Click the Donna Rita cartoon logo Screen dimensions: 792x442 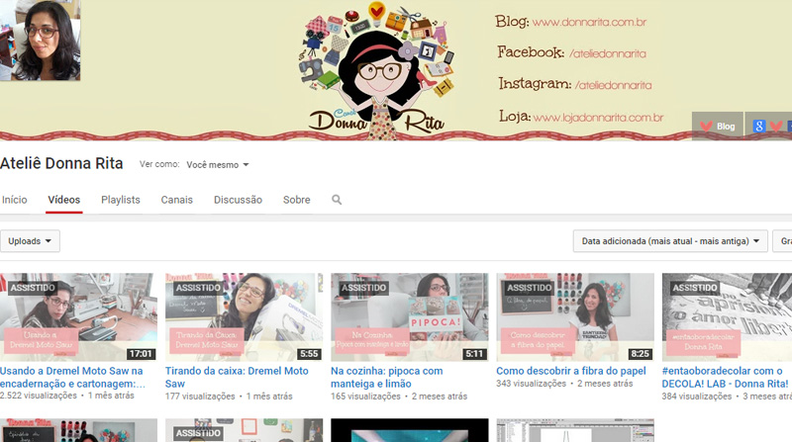377,70
